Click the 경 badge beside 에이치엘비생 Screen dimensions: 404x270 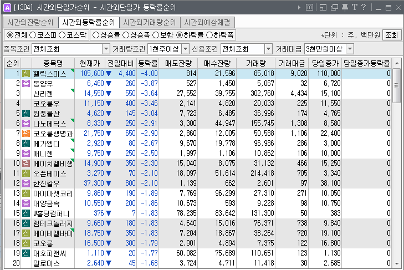pos(25,164)
